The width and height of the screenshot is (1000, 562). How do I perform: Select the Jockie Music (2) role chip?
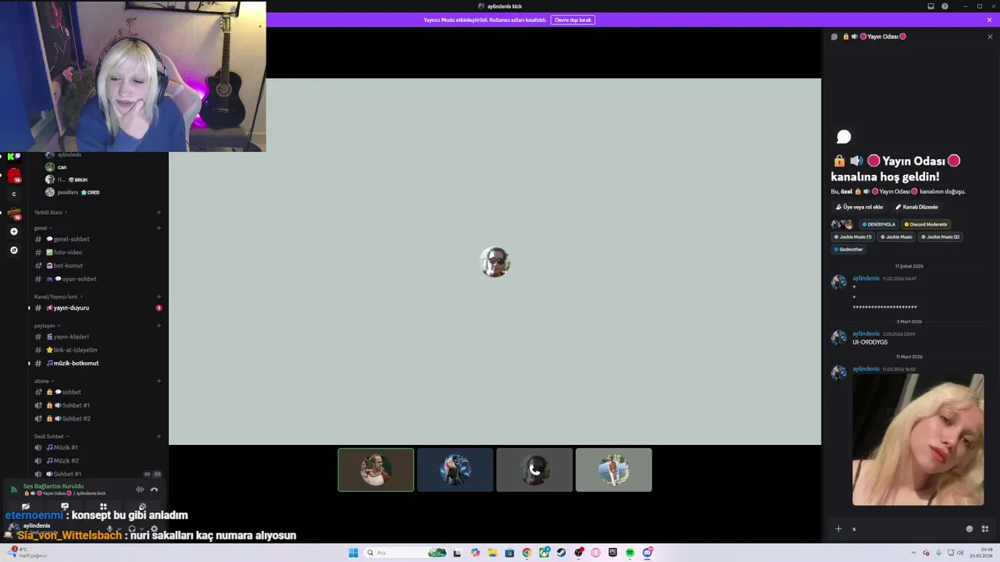pyautogui.click(x=940, y=237)
